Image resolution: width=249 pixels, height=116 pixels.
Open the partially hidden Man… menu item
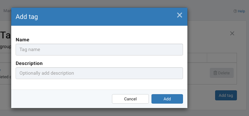point(7,11)
